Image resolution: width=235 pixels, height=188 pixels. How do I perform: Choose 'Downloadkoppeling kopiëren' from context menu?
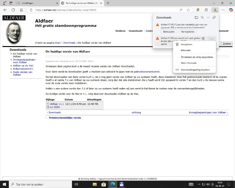[195, 70]
